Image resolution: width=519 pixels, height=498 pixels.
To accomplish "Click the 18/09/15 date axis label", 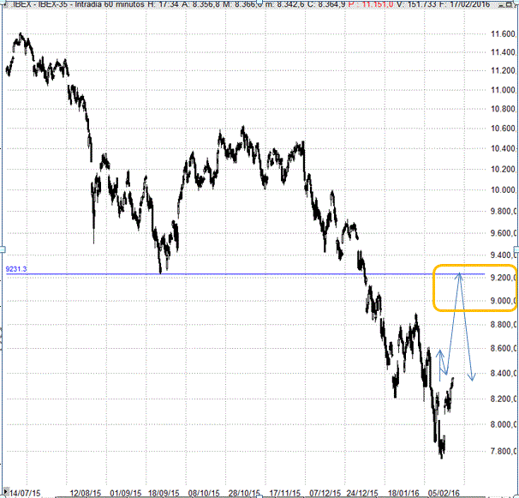I will [164, 493].
